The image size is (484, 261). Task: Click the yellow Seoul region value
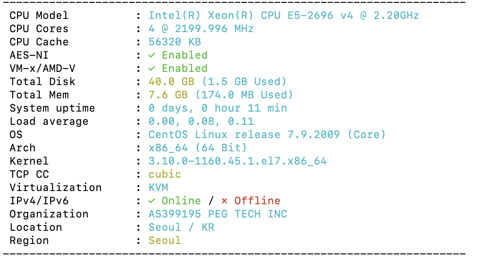pos(165,241)
